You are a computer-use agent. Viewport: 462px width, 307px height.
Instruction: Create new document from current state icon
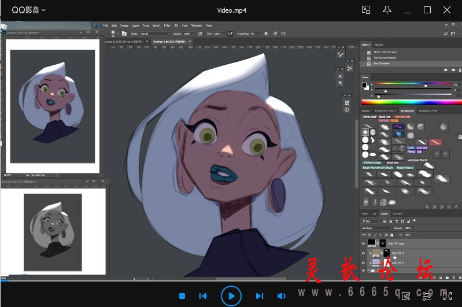pos(445,70)
